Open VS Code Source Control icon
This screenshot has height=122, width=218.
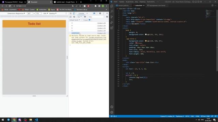click(112, 17)
